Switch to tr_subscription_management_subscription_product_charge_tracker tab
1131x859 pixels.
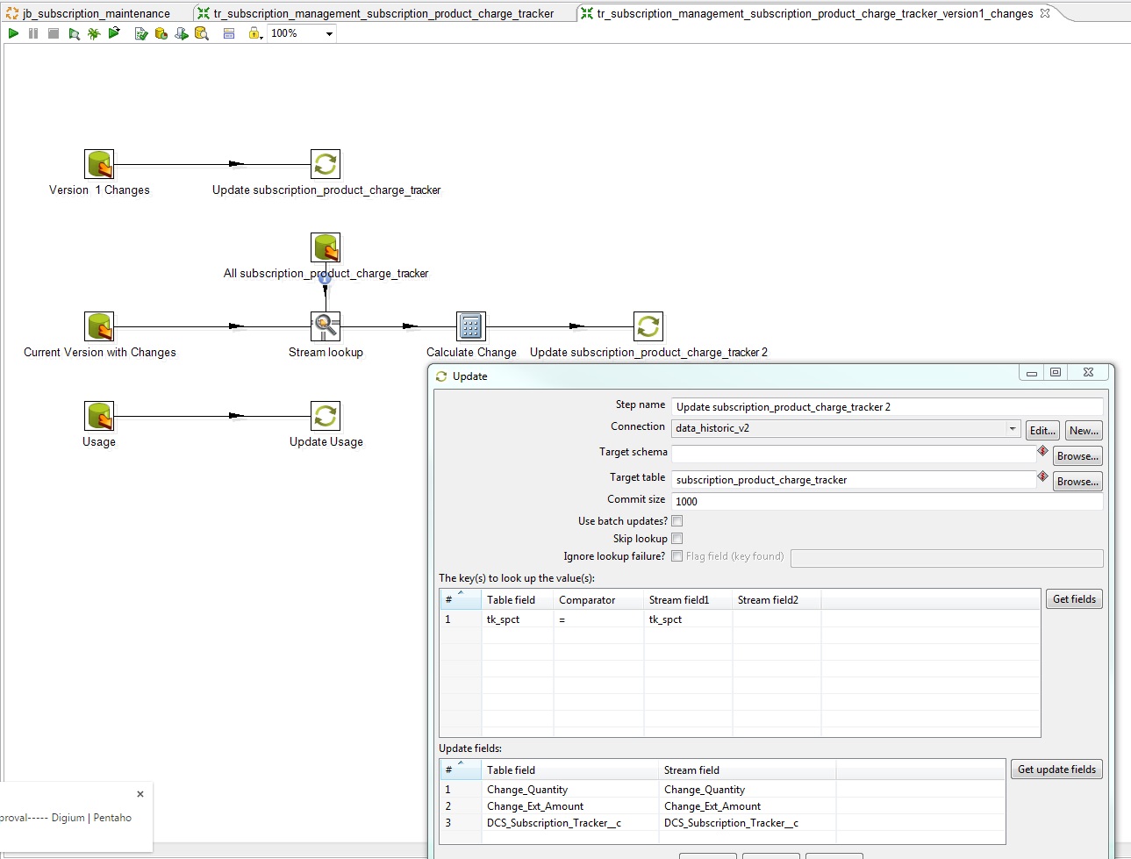383,13
